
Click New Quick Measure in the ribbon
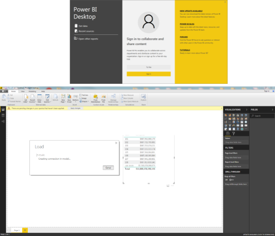tap(130, 101)
